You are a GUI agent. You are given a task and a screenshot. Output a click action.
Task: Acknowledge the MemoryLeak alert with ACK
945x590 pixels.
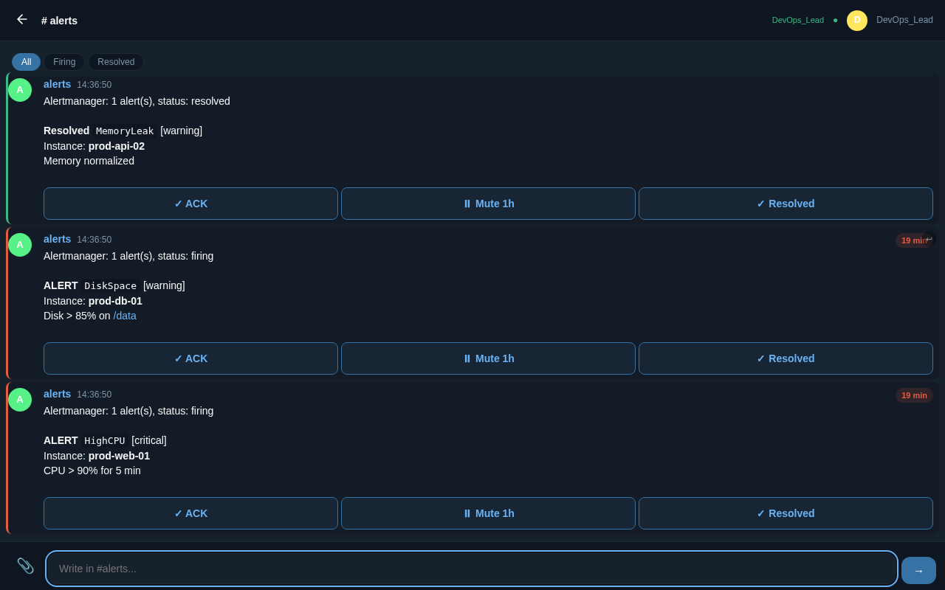(190, 204)
